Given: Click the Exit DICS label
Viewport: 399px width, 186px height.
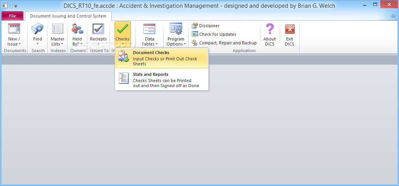Looking at the screenshot, I should pyautogui.click(x=290, y=41).
